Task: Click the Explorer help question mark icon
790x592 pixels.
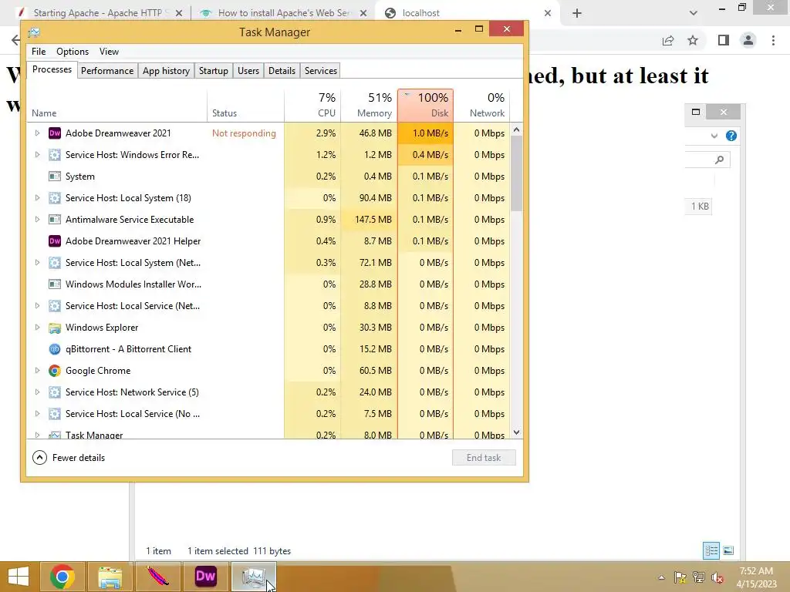Action: click(x=731, y=136)
